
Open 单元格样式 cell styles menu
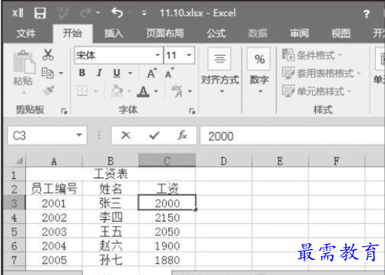317,91
